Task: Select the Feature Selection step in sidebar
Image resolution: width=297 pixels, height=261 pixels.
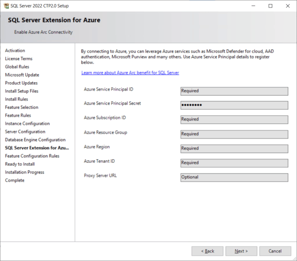Action: coord(22,107)
